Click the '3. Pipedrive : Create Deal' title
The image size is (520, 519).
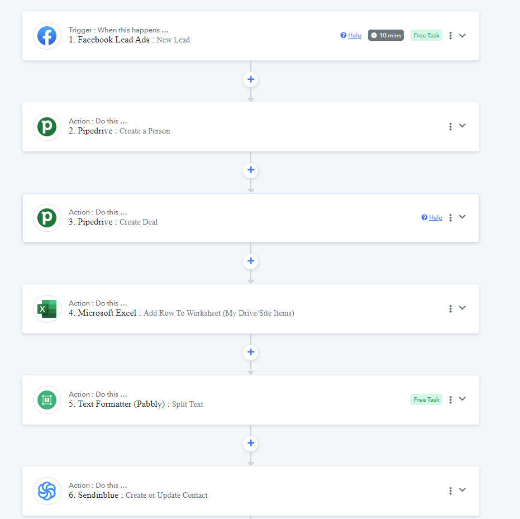[113, 222]
